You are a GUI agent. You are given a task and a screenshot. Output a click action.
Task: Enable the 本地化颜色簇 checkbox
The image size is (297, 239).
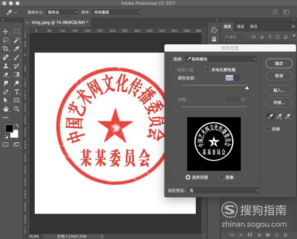(207, 70)
